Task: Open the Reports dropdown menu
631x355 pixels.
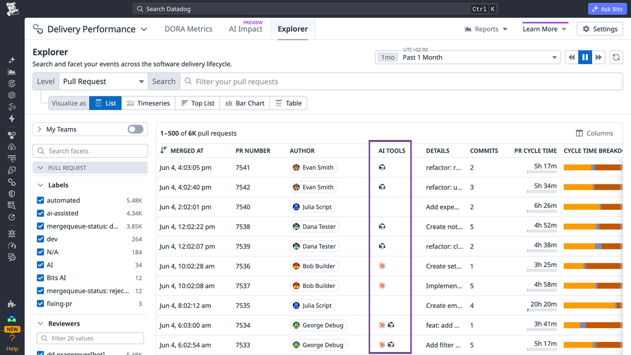Action: click(x=486, y=29)
